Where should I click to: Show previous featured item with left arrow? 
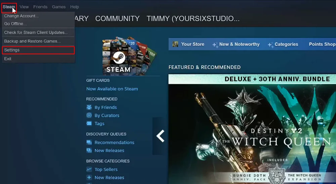click(x=160, y=136)
